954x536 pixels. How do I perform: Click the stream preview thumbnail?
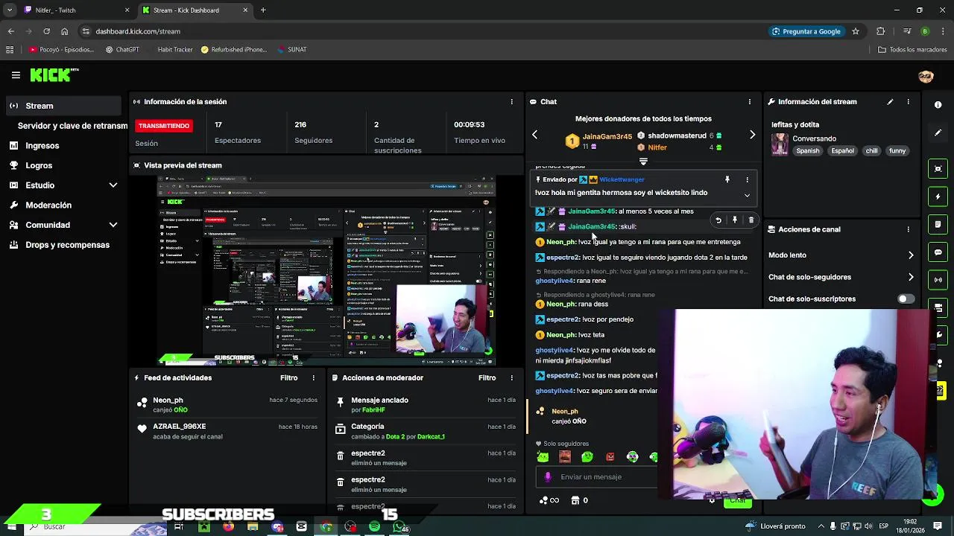pos(326,270)
